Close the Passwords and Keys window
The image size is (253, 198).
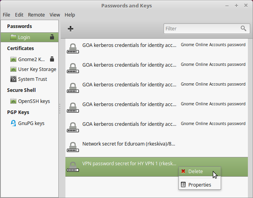[x=246, y=6]
